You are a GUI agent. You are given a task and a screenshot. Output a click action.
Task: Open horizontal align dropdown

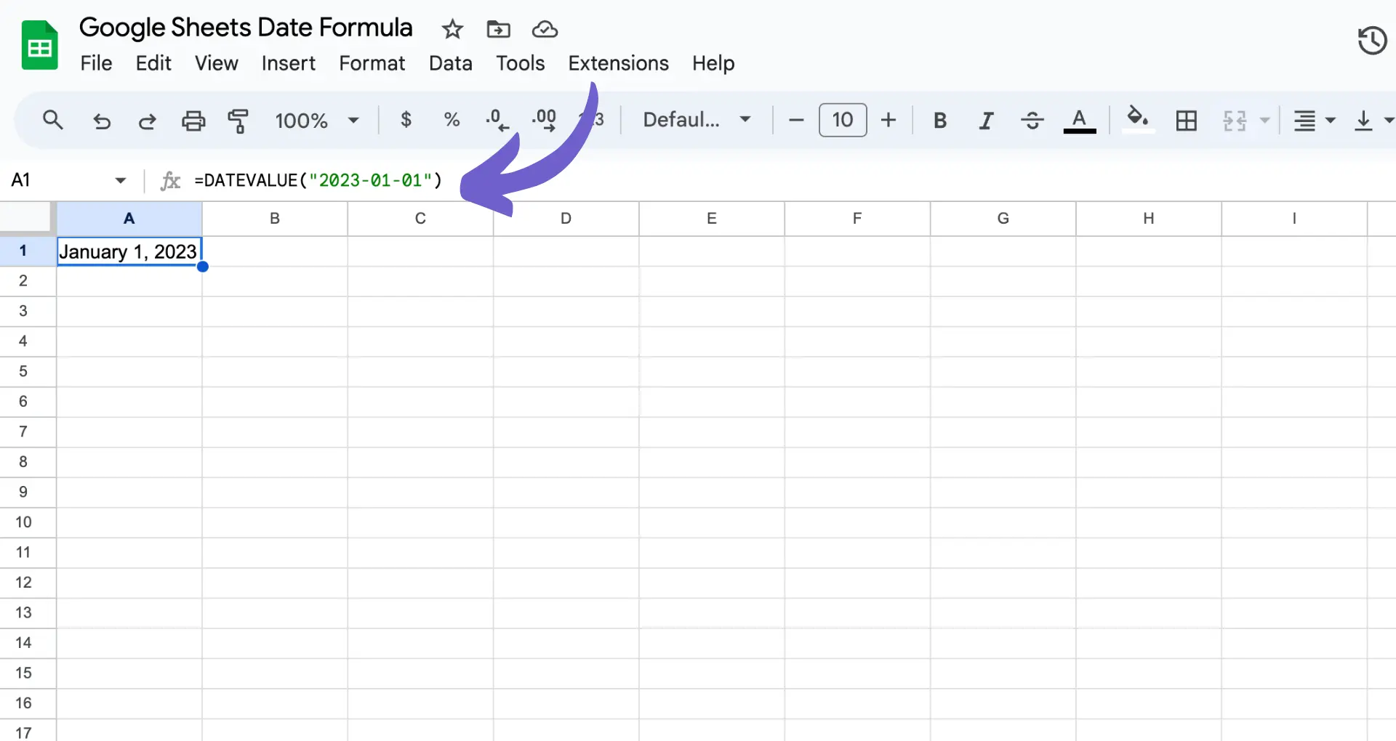[1314, 121]
